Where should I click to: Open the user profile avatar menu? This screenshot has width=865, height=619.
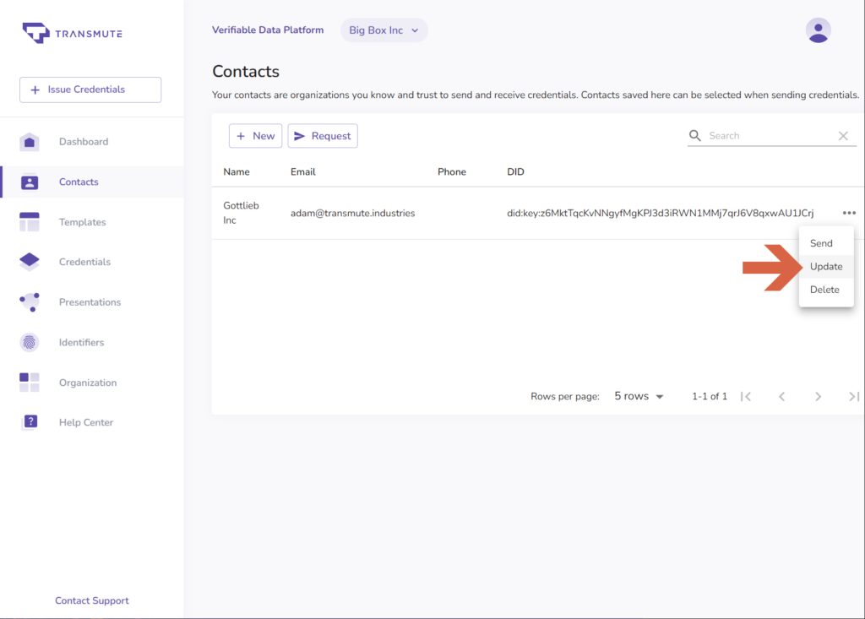click(x=818, y=30)
